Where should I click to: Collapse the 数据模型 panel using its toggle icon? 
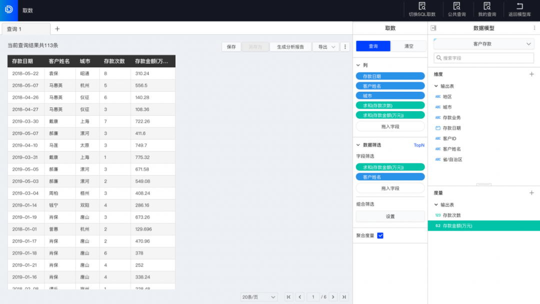point(433,28)
